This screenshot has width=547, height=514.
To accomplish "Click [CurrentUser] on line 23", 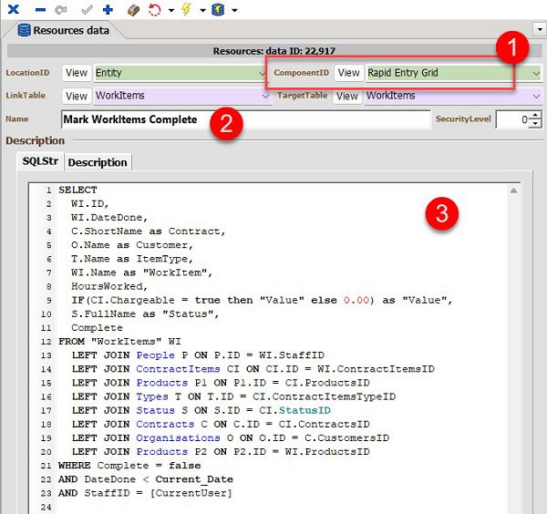I will [x=191, y=493].
